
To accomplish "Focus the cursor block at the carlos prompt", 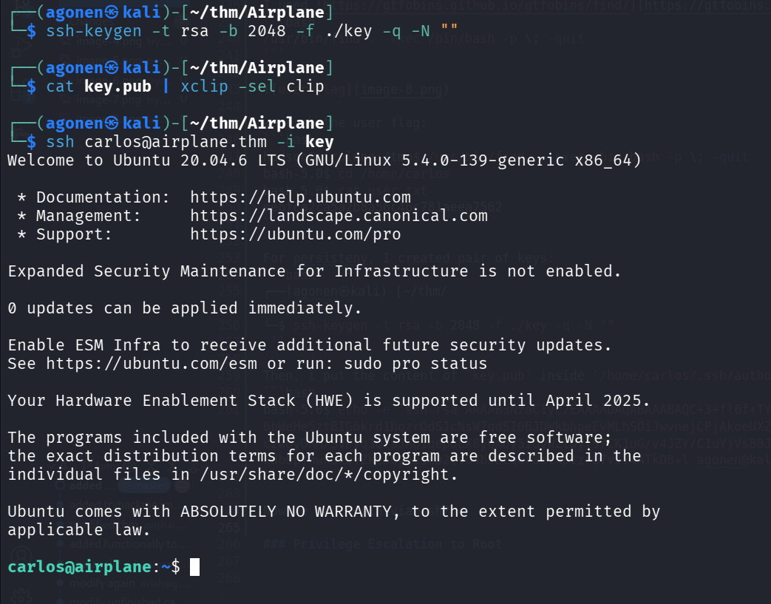I will pyautogui.click(x=194, y=567).
